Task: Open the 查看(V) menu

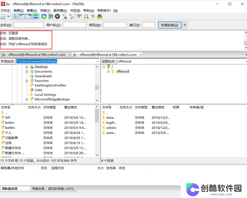Action: point(32,11)
